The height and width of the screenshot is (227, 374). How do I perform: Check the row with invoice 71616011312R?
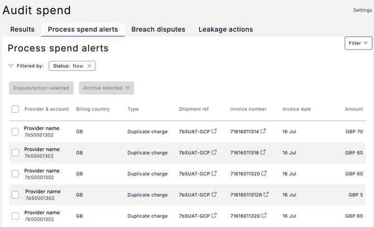coord(15,195)
